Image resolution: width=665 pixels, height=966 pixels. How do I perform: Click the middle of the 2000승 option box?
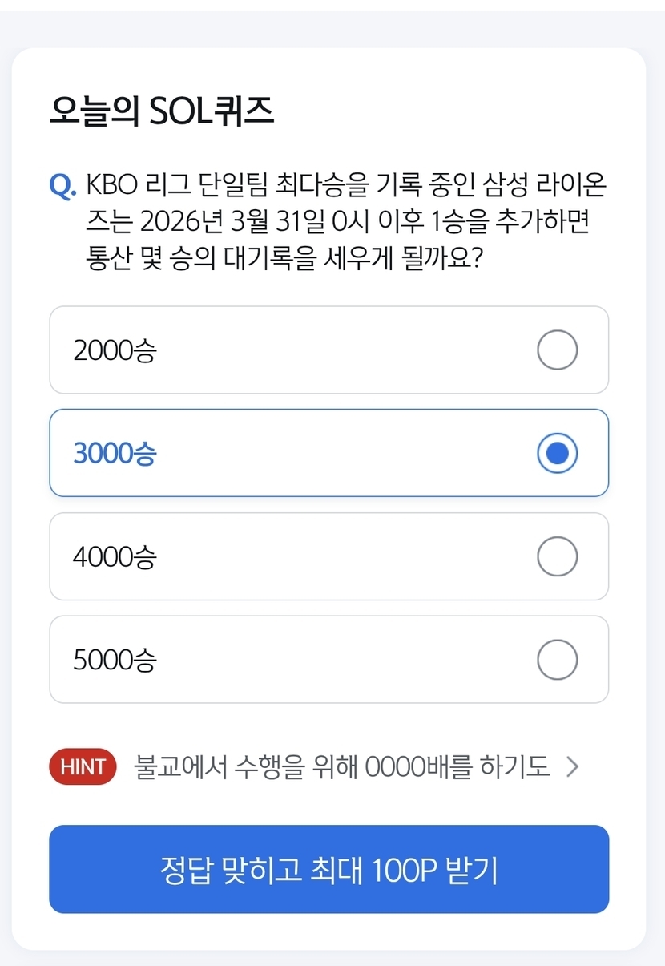point(328,350)
